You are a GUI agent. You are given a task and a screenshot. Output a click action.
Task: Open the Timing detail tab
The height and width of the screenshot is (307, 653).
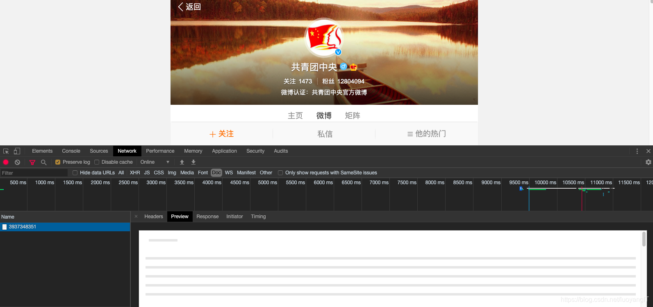[258, 217]
